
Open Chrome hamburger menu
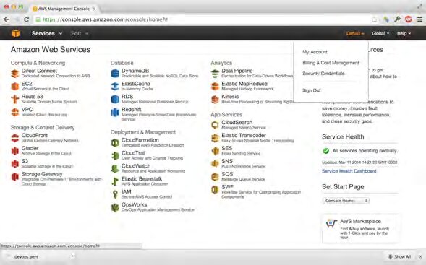coord(419,19)
